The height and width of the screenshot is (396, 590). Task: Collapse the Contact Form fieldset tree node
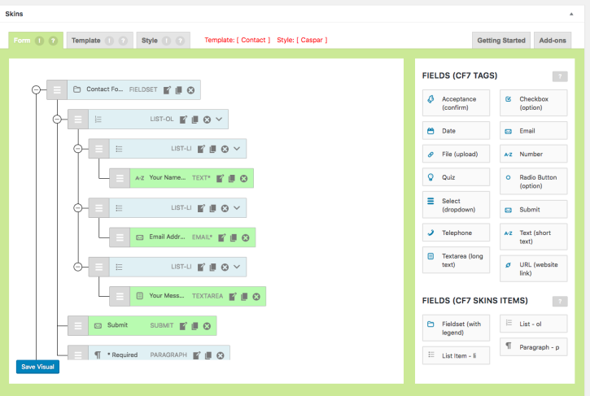point(35,89)
